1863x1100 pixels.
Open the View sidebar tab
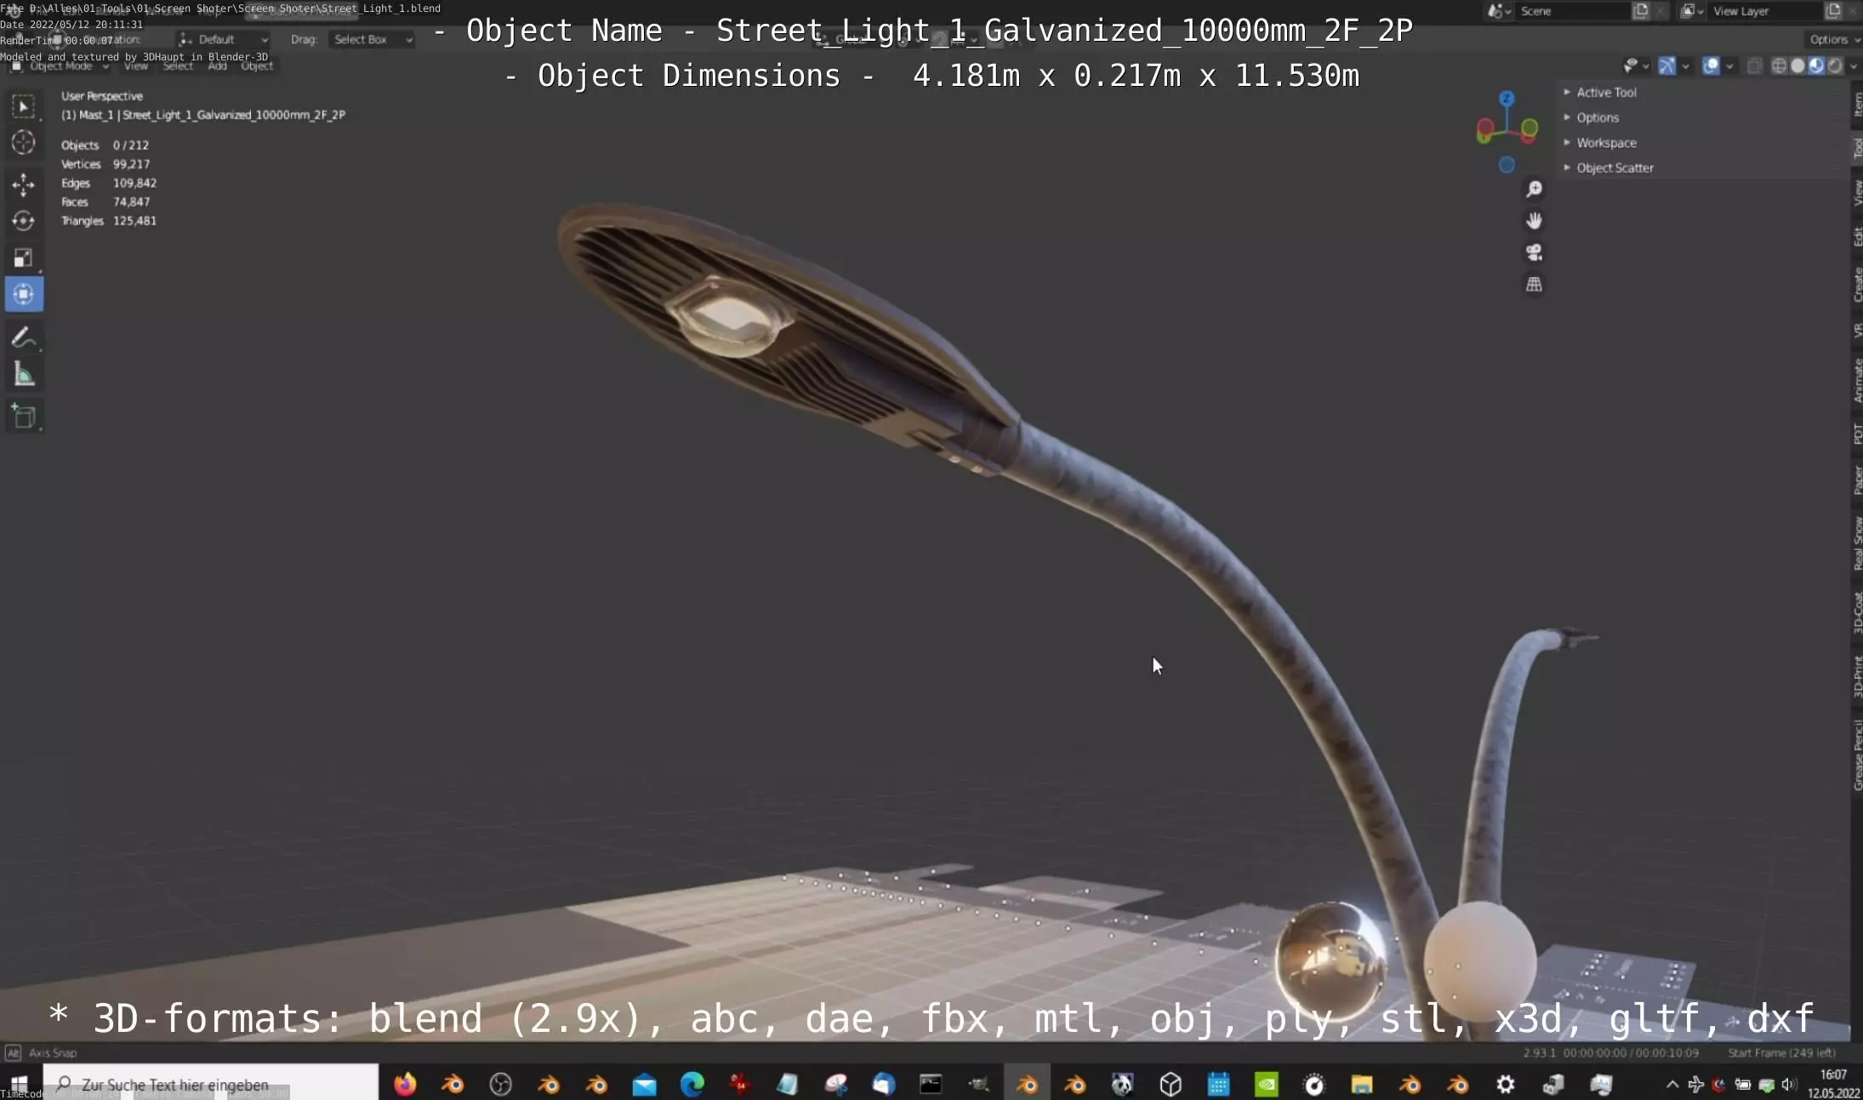click(x=1857, y=194)
